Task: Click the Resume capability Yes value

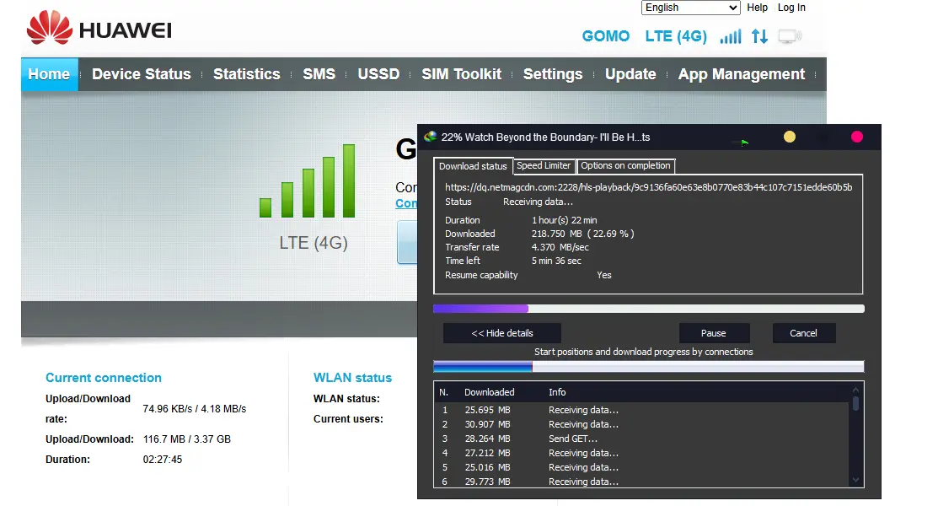Action: tap(604, 276)
